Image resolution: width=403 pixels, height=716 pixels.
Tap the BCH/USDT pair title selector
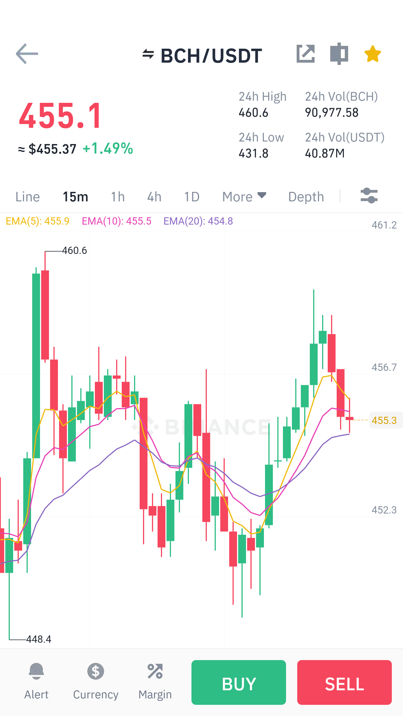[x=211, y=56]
